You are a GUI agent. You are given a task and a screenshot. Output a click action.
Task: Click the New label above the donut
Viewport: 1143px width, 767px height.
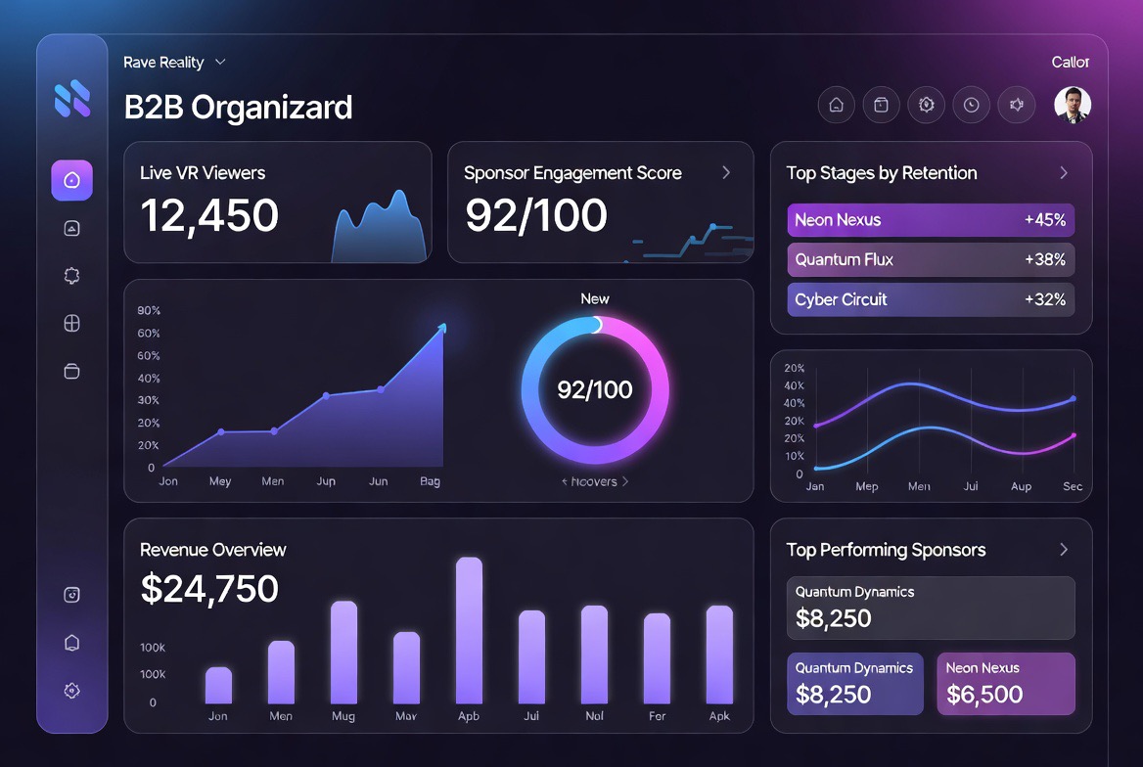tap(595, 299)
